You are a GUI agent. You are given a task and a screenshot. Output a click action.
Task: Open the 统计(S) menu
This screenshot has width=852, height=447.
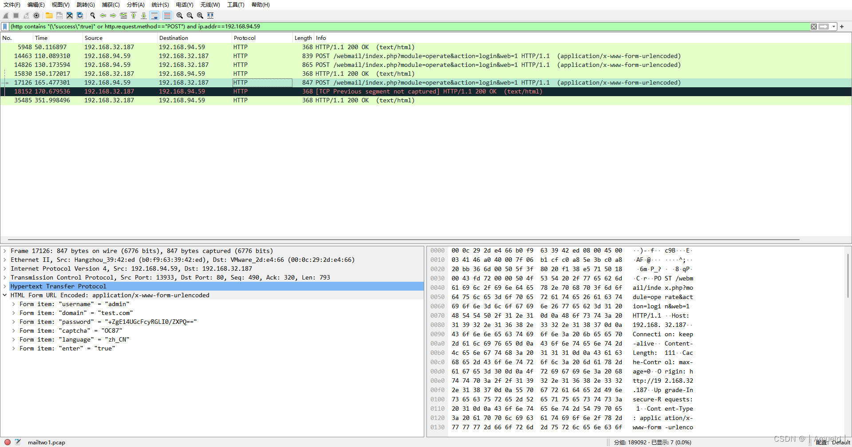(160, 5)
